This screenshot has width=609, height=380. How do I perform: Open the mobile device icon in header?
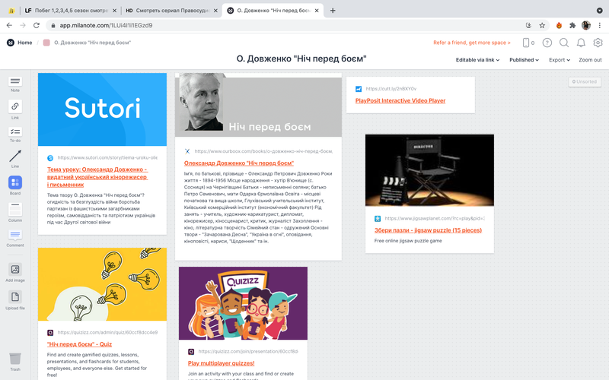526,43
